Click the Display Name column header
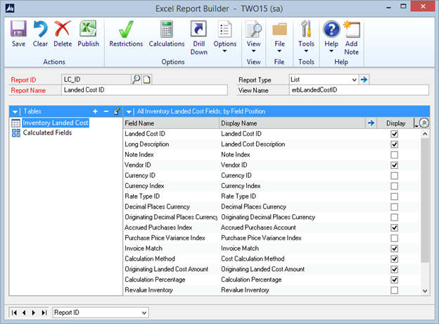 coord(292,123)
